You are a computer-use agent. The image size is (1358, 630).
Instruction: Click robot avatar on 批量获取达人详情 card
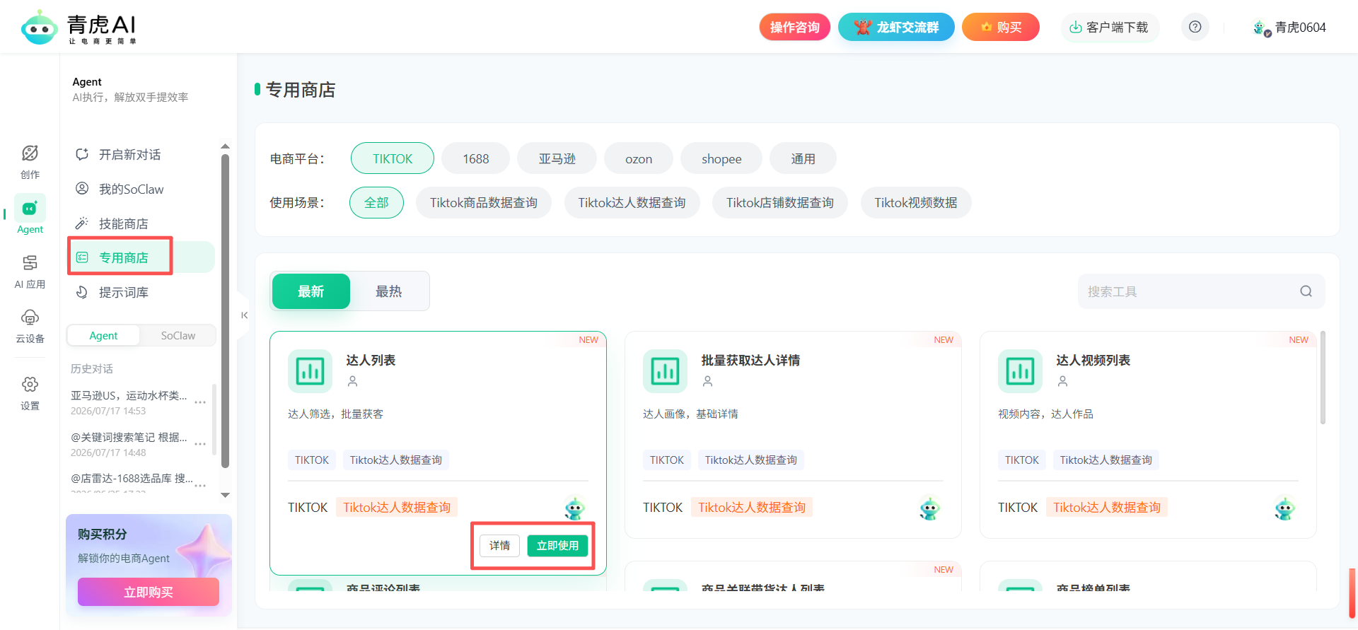click(929, 508)
